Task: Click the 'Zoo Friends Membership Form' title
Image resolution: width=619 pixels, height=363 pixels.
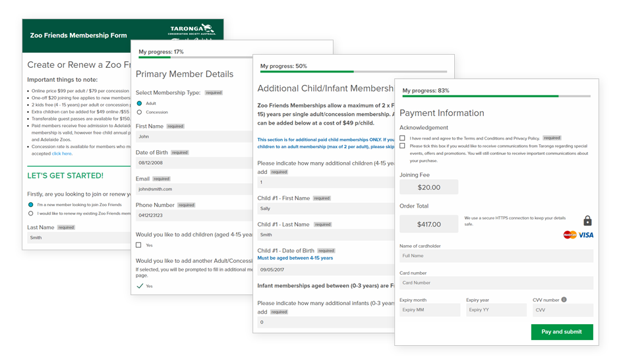Action: pyautogui.click(x=78, y=35)
